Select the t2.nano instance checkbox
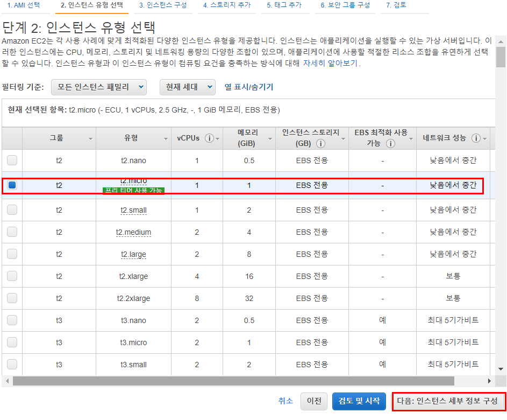The height and width of the screenshot is (420, 507). (12, 160)
